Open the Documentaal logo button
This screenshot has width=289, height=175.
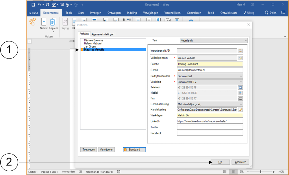tap(32, 22)
